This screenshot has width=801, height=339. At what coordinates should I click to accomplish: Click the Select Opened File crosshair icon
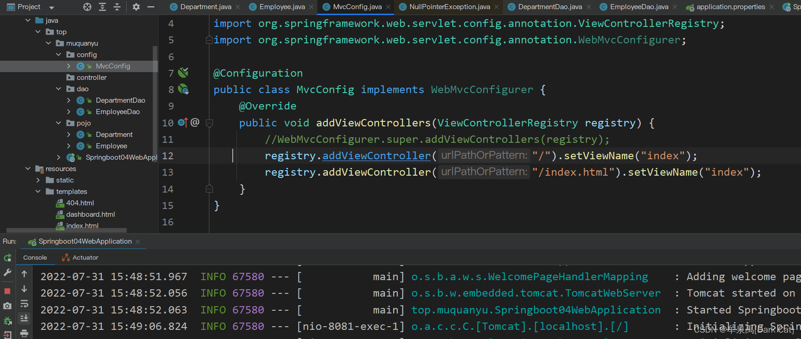pyautogui.click(x=87, y=7)
